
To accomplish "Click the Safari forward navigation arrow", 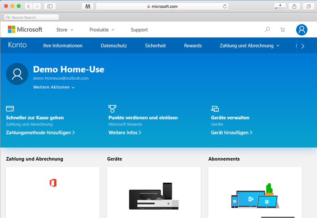I will click(x=37, y=6).
